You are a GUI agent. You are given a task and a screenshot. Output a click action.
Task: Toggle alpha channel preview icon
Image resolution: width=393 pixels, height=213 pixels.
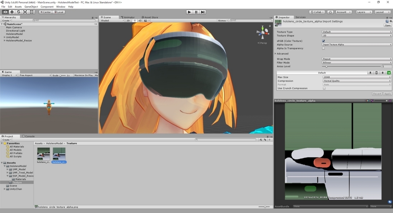(372, 101)
